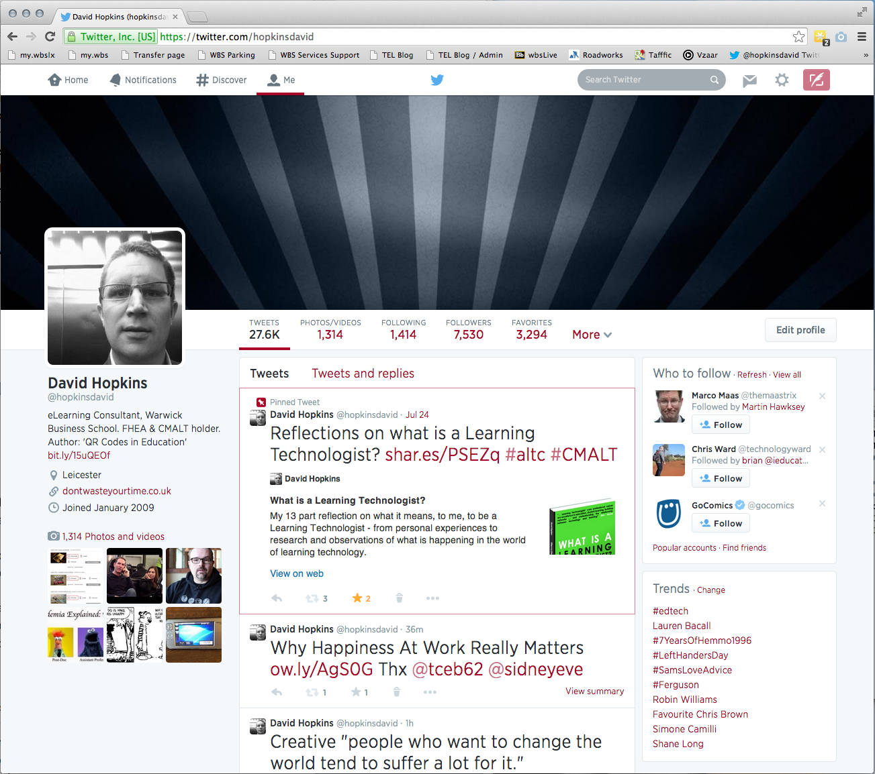
Task: Click the Edit profile button
Action: [800, 330]
